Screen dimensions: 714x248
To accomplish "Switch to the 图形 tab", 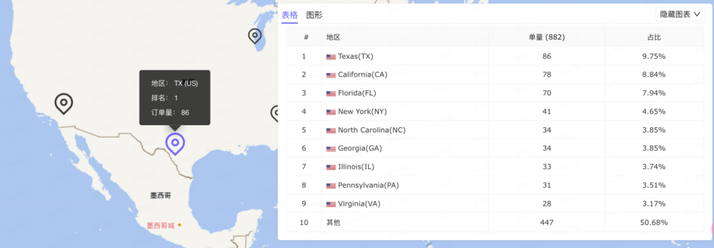I will point(314,15).
